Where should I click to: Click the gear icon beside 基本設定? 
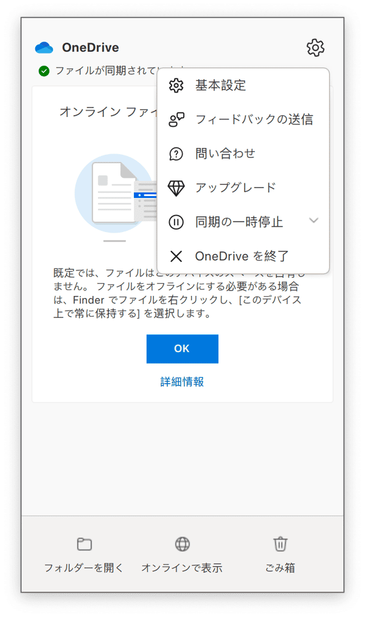176,85
